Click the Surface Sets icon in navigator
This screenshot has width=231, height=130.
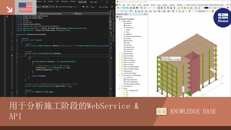[x=125, y=49]
